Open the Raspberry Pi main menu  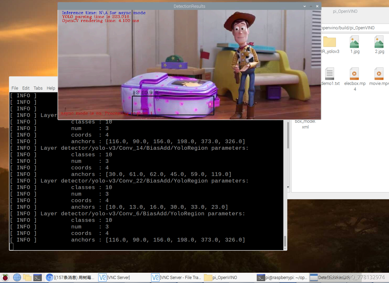point(5,277)
